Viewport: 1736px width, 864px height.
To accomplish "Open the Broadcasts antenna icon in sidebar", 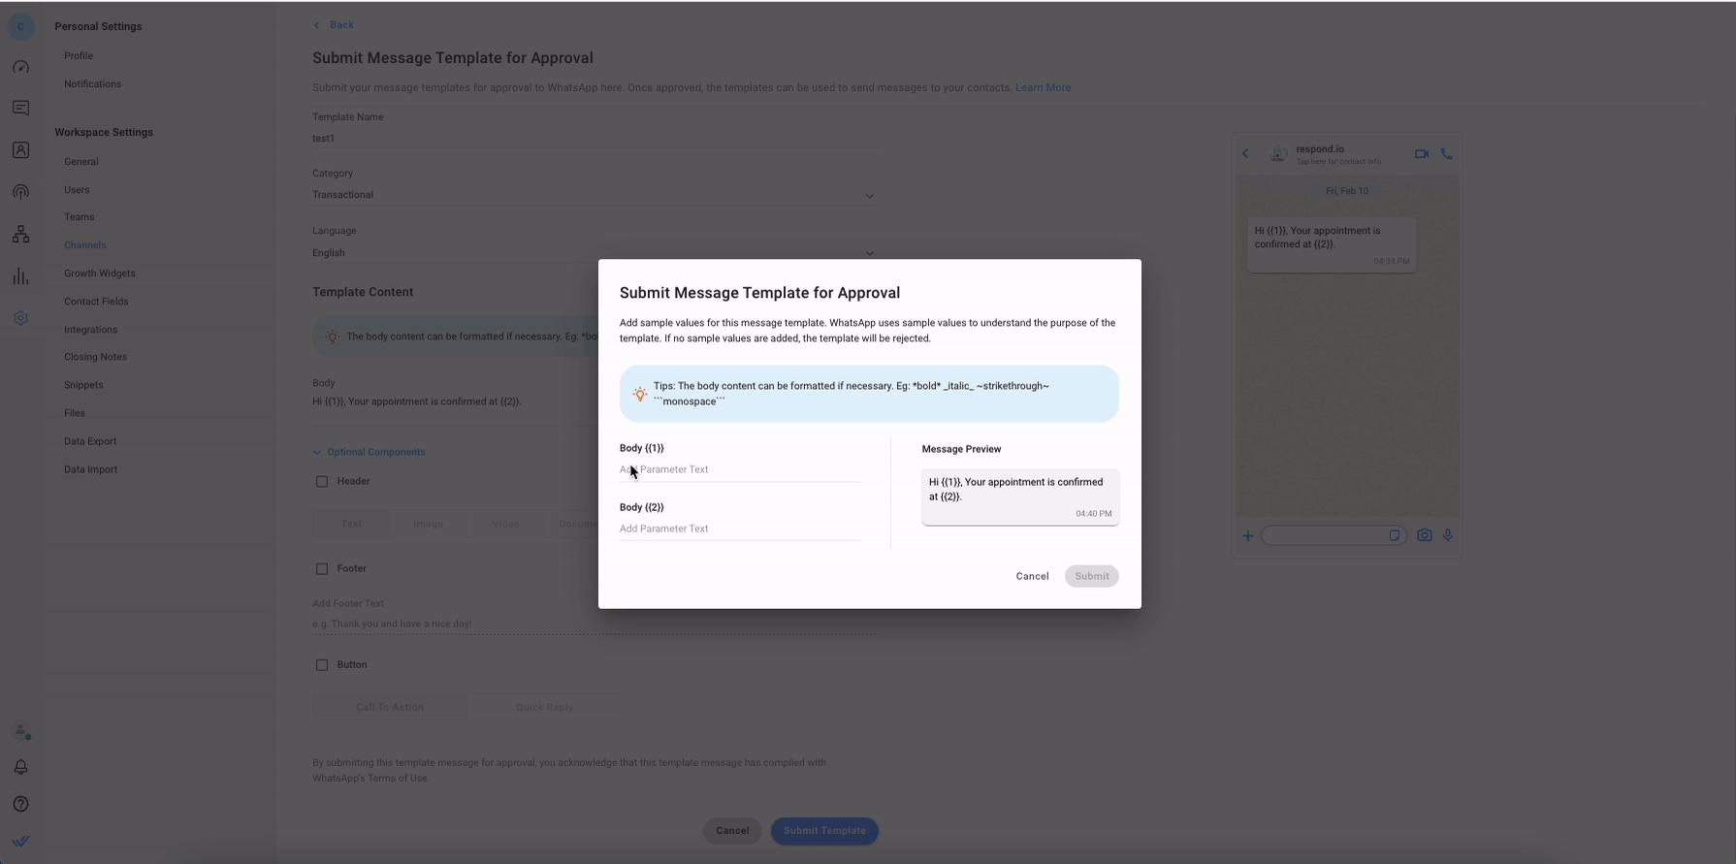I will click(x=20, y=192).
